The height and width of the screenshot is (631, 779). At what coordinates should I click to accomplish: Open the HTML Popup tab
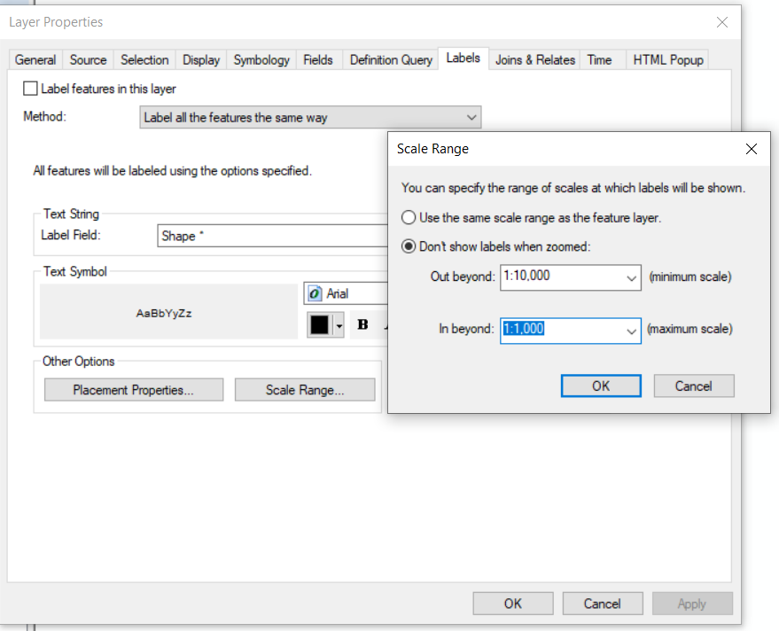(668, 59)
